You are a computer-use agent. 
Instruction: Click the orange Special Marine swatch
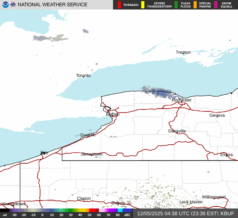[x=196, y=5]
